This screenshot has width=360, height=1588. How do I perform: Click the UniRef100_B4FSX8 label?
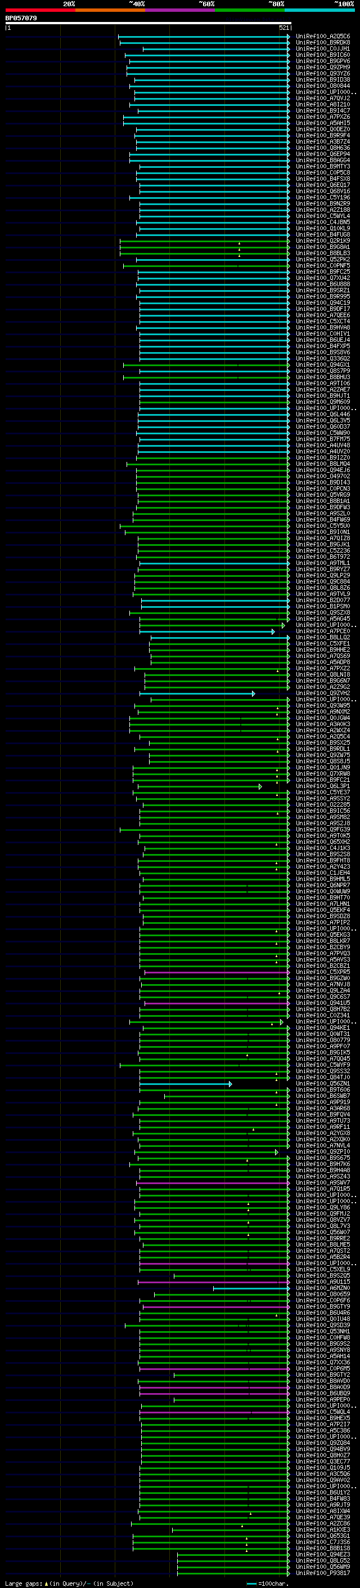click(323, 179)
